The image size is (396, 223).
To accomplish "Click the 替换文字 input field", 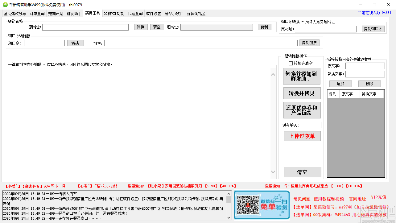I will pyautogui.click(x=365, y=74).
